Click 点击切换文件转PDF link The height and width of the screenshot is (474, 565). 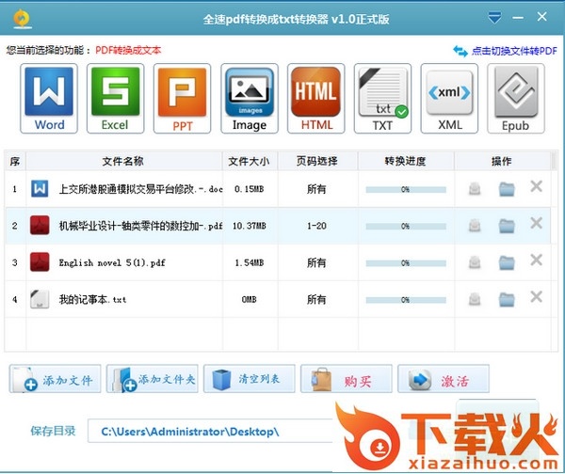point(506,50)
